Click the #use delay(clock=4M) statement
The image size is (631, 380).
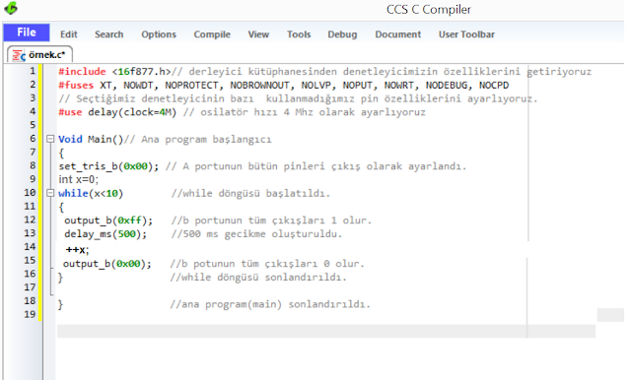[117, 112]
